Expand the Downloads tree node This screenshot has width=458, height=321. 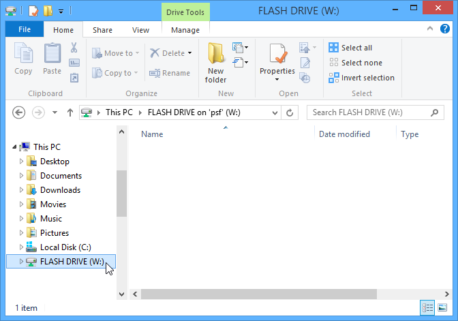point(21,190)
